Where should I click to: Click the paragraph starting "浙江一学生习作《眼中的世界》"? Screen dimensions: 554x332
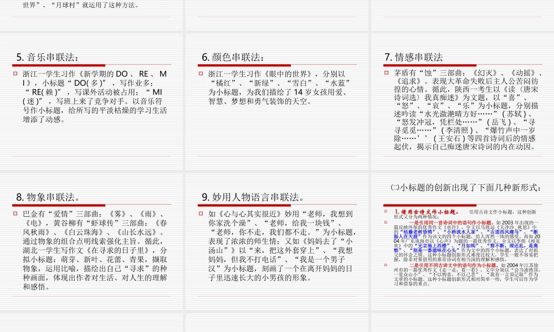(x=279, y=87)
